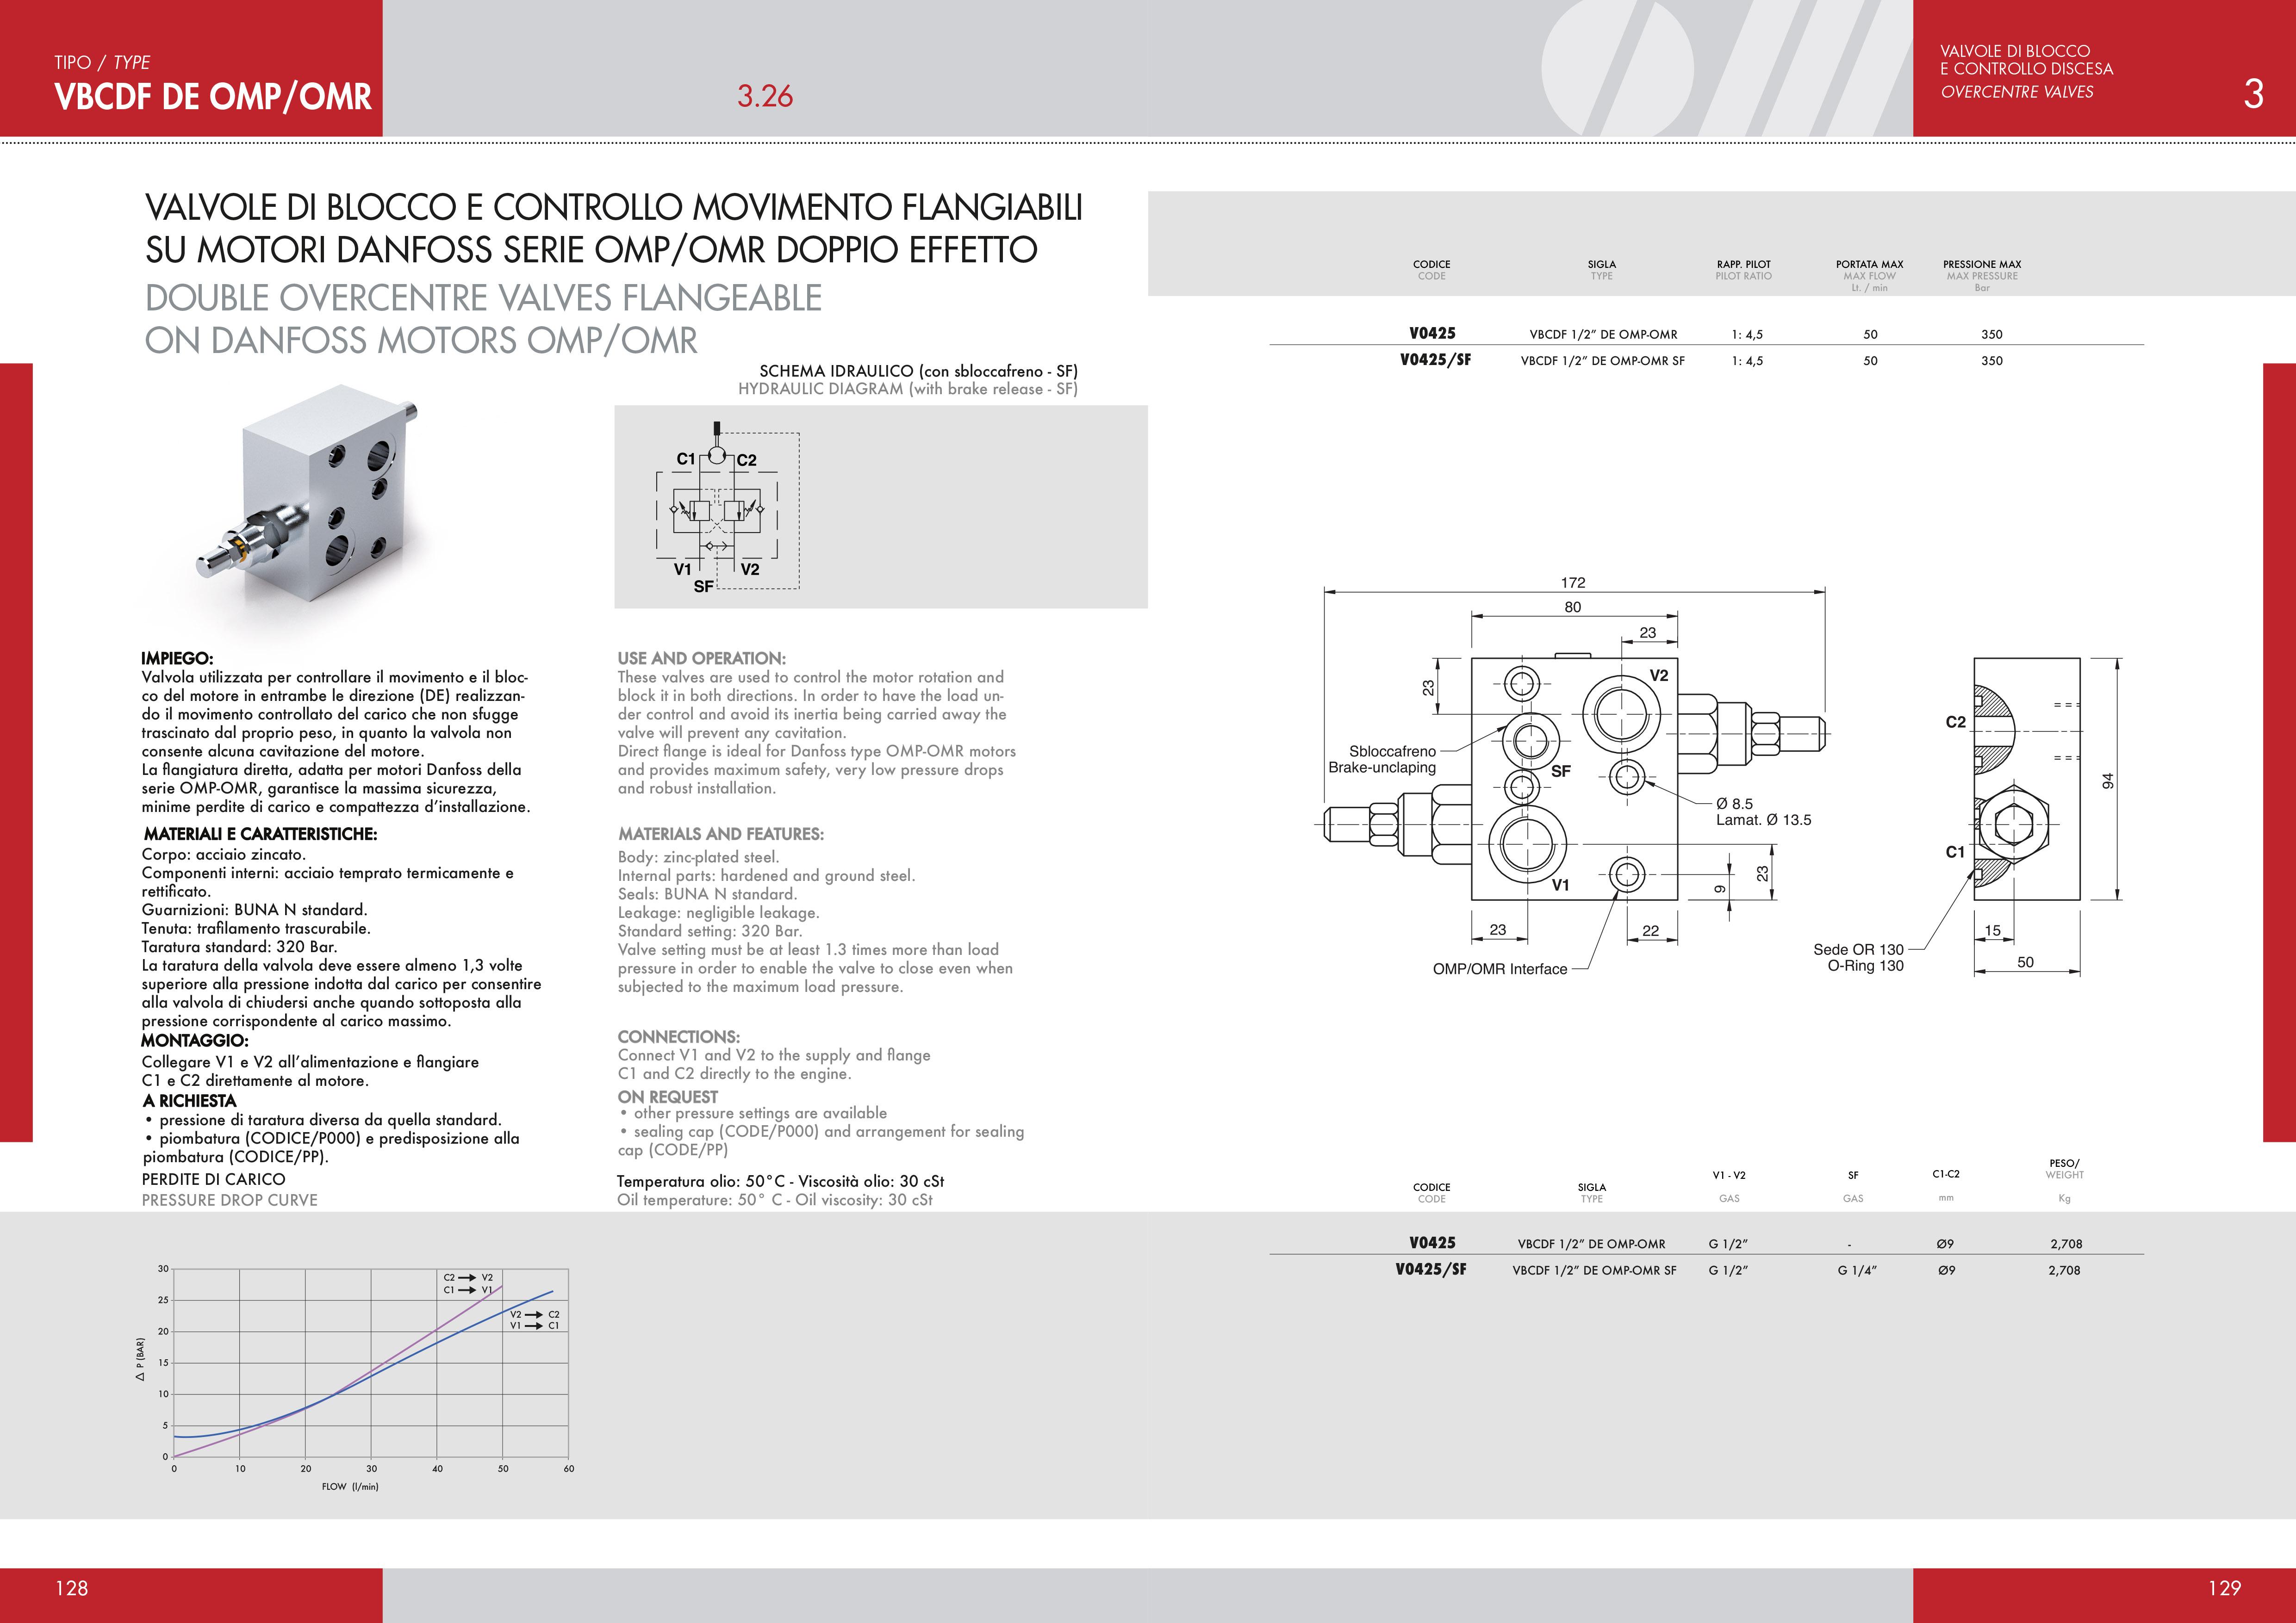Click the A RICHIESTA heading
The image size is (2296, 1623).
190,1100
